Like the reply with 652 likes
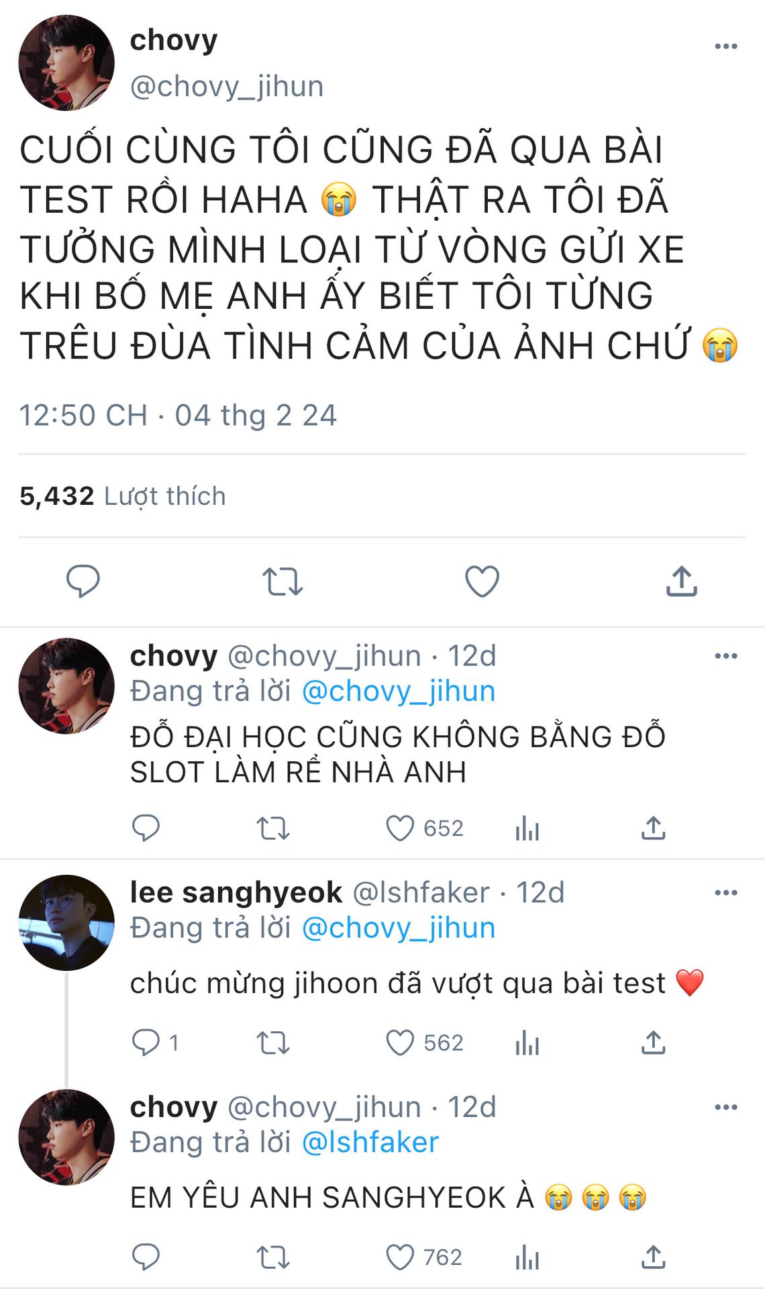 point(400,828)
